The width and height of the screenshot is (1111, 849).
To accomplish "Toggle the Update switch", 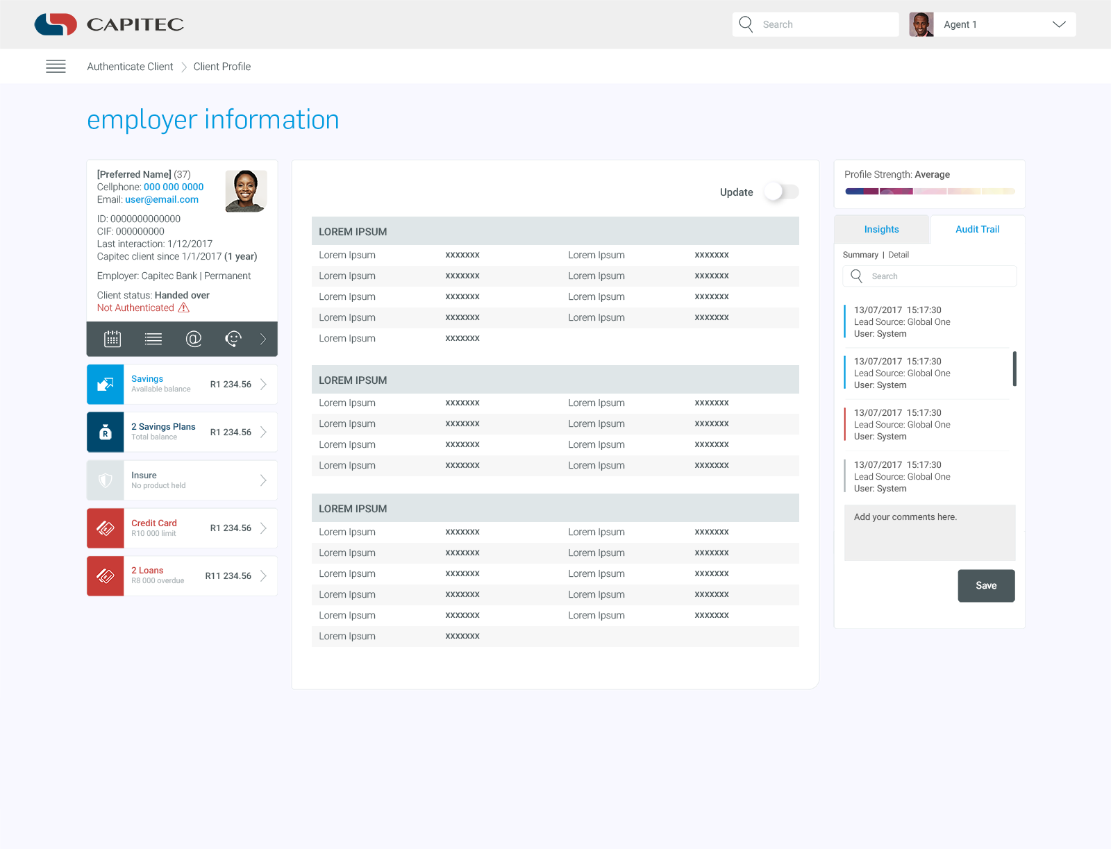I will tap(782, 192).
